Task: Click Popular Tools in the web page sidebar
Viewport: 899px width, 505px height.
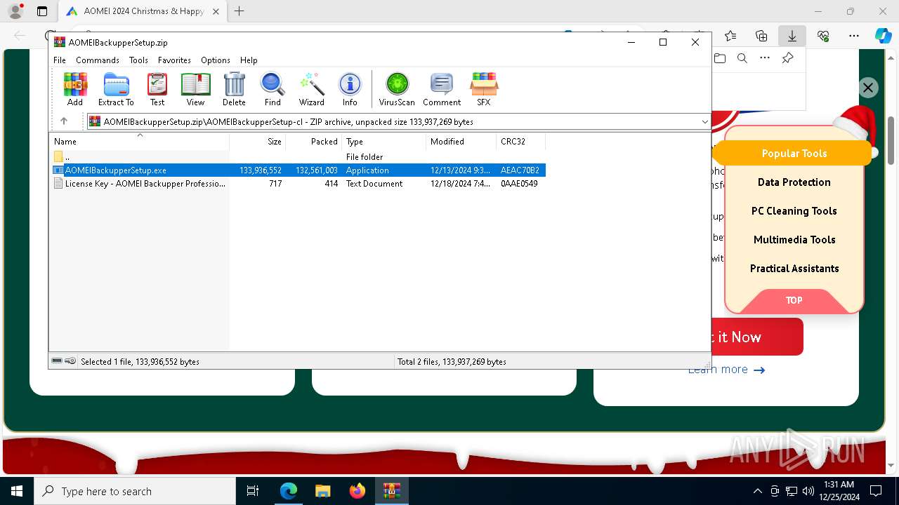Action: 794,154
